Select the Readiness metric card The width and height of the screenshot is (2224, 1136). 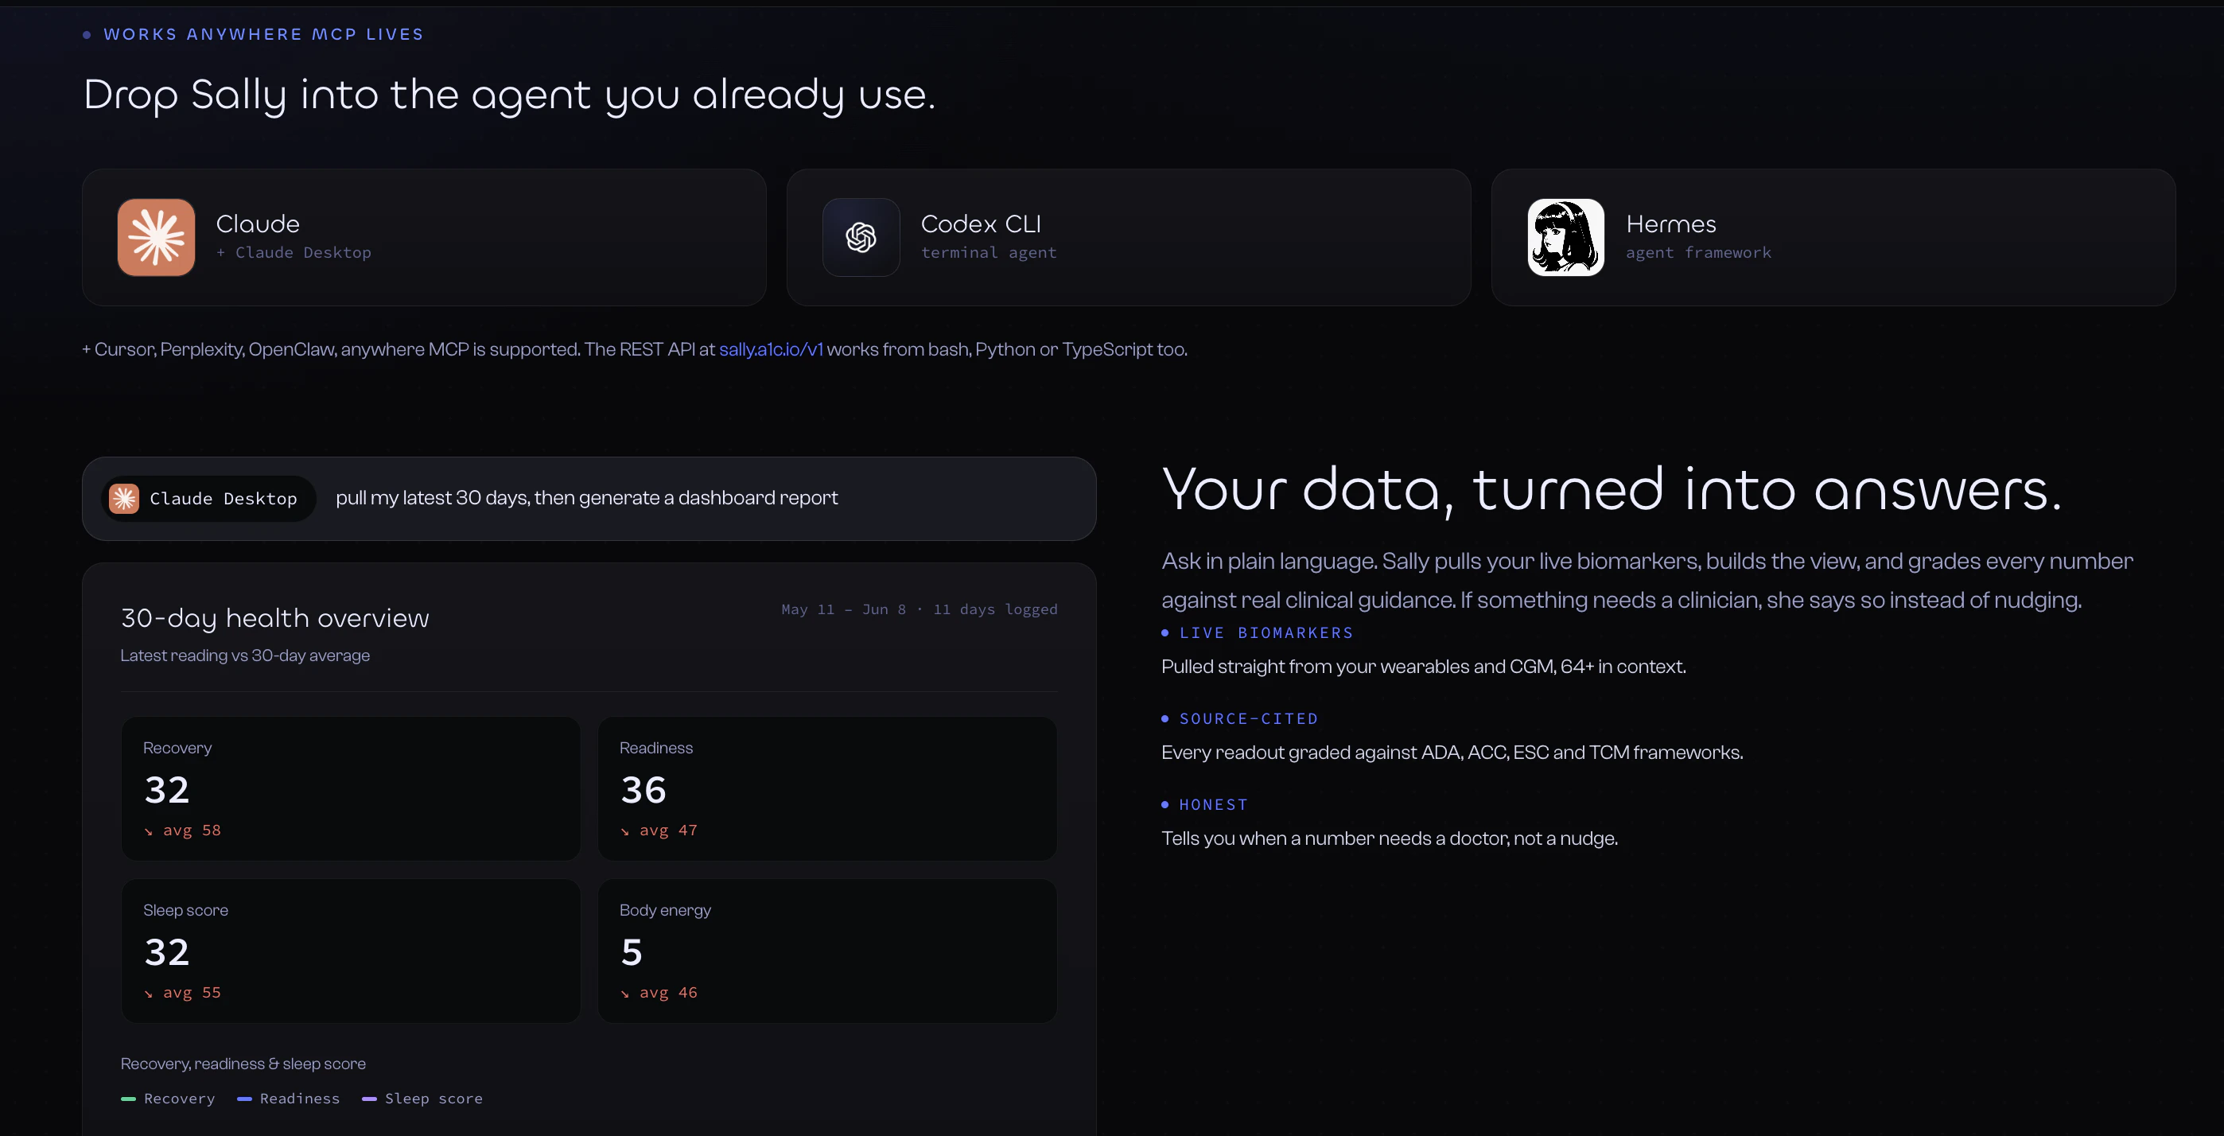pyautogui.click(x=827, y=788)
